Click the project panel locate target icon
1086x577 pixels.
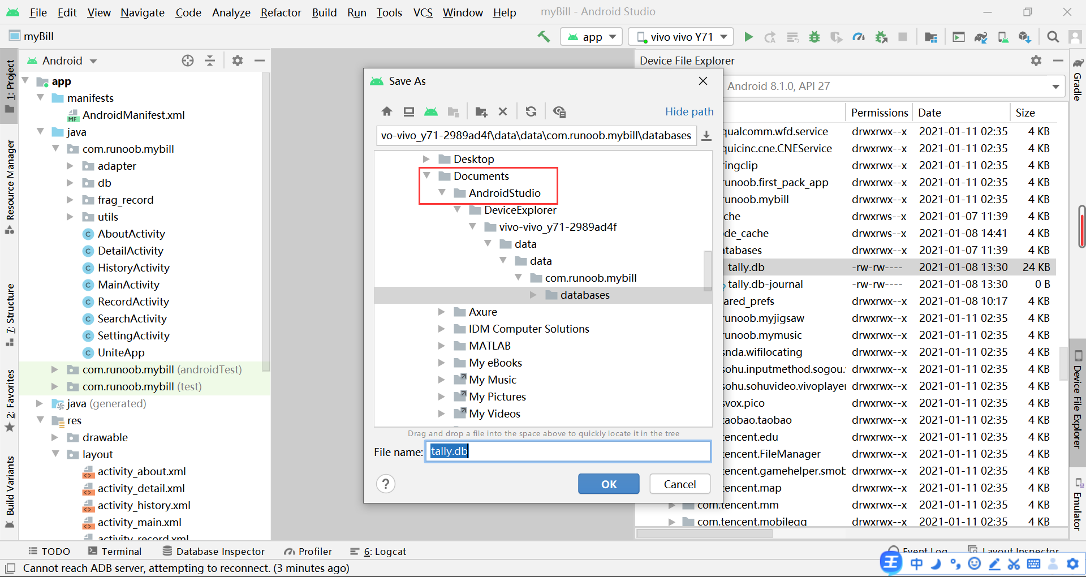188,61
